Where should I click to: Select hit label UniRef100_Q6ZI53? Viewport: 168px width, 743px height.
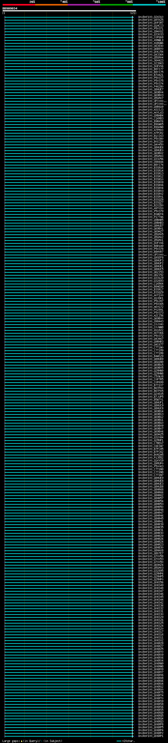pyautogui.click(x=151, y=272)
